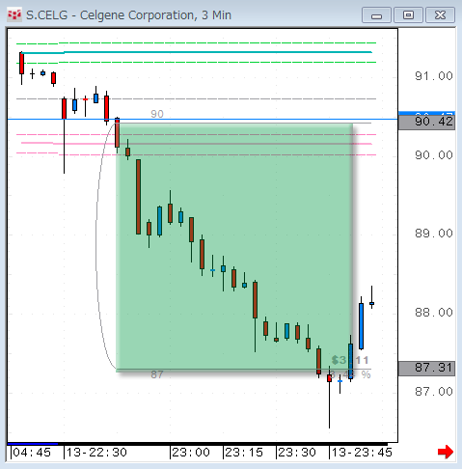This screenshot has width=462, height=469.
Task: Click the blue horizontal scroll indicator
Action: 33,444
